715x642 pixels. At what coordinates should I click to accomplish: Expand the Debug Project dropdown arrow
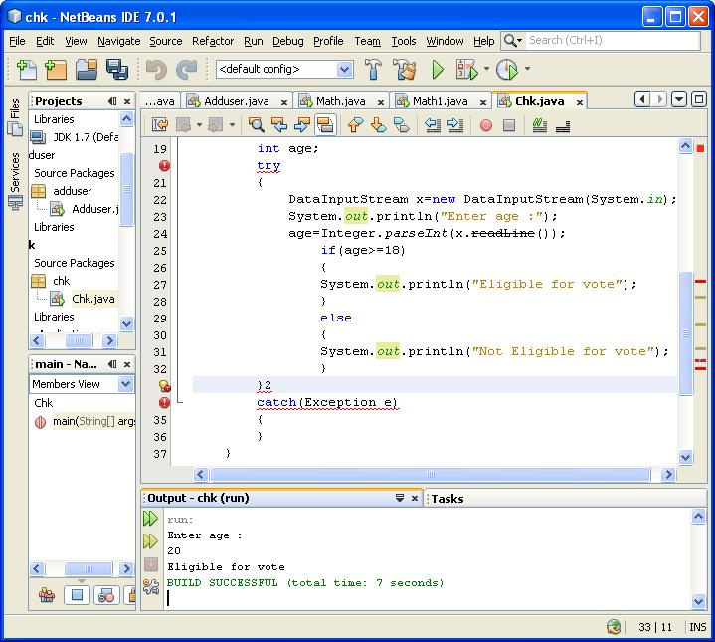[486, 69]
